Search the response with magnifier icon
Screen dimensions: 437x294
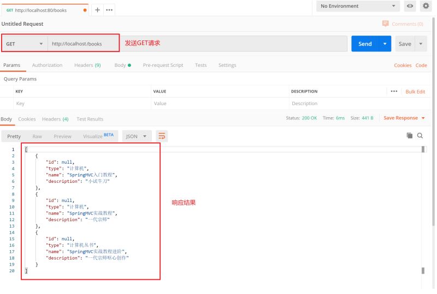click(420, 135)
